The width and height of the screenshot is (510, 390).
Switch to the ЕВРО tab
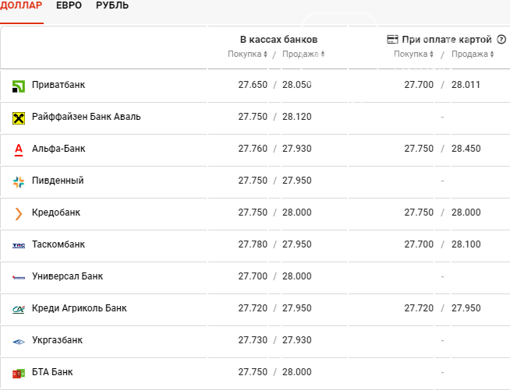click(69, 5)
